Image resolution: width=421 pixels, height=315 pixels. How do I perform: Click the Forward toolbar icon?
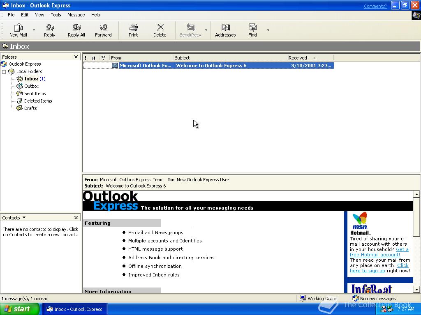(103, 27)
